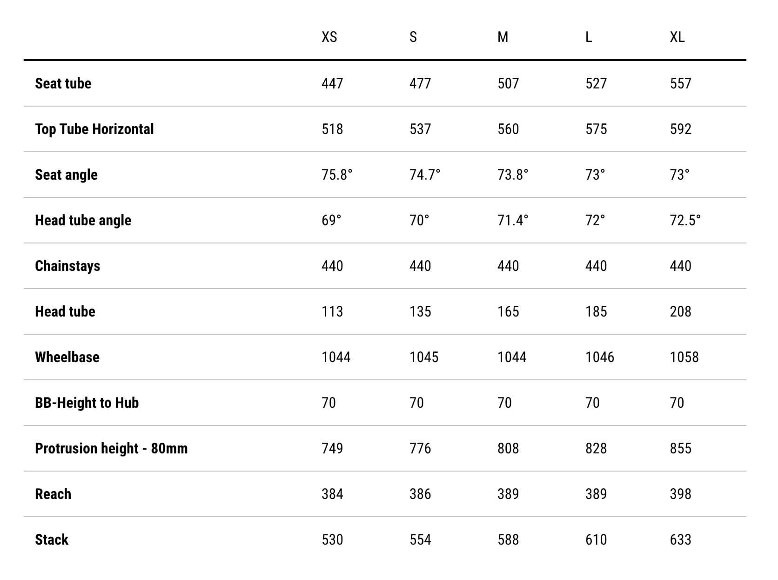The width and height of the screenshot is (778, 580).
Task: Click the XS size column header
Action: [x=329, y=37]
